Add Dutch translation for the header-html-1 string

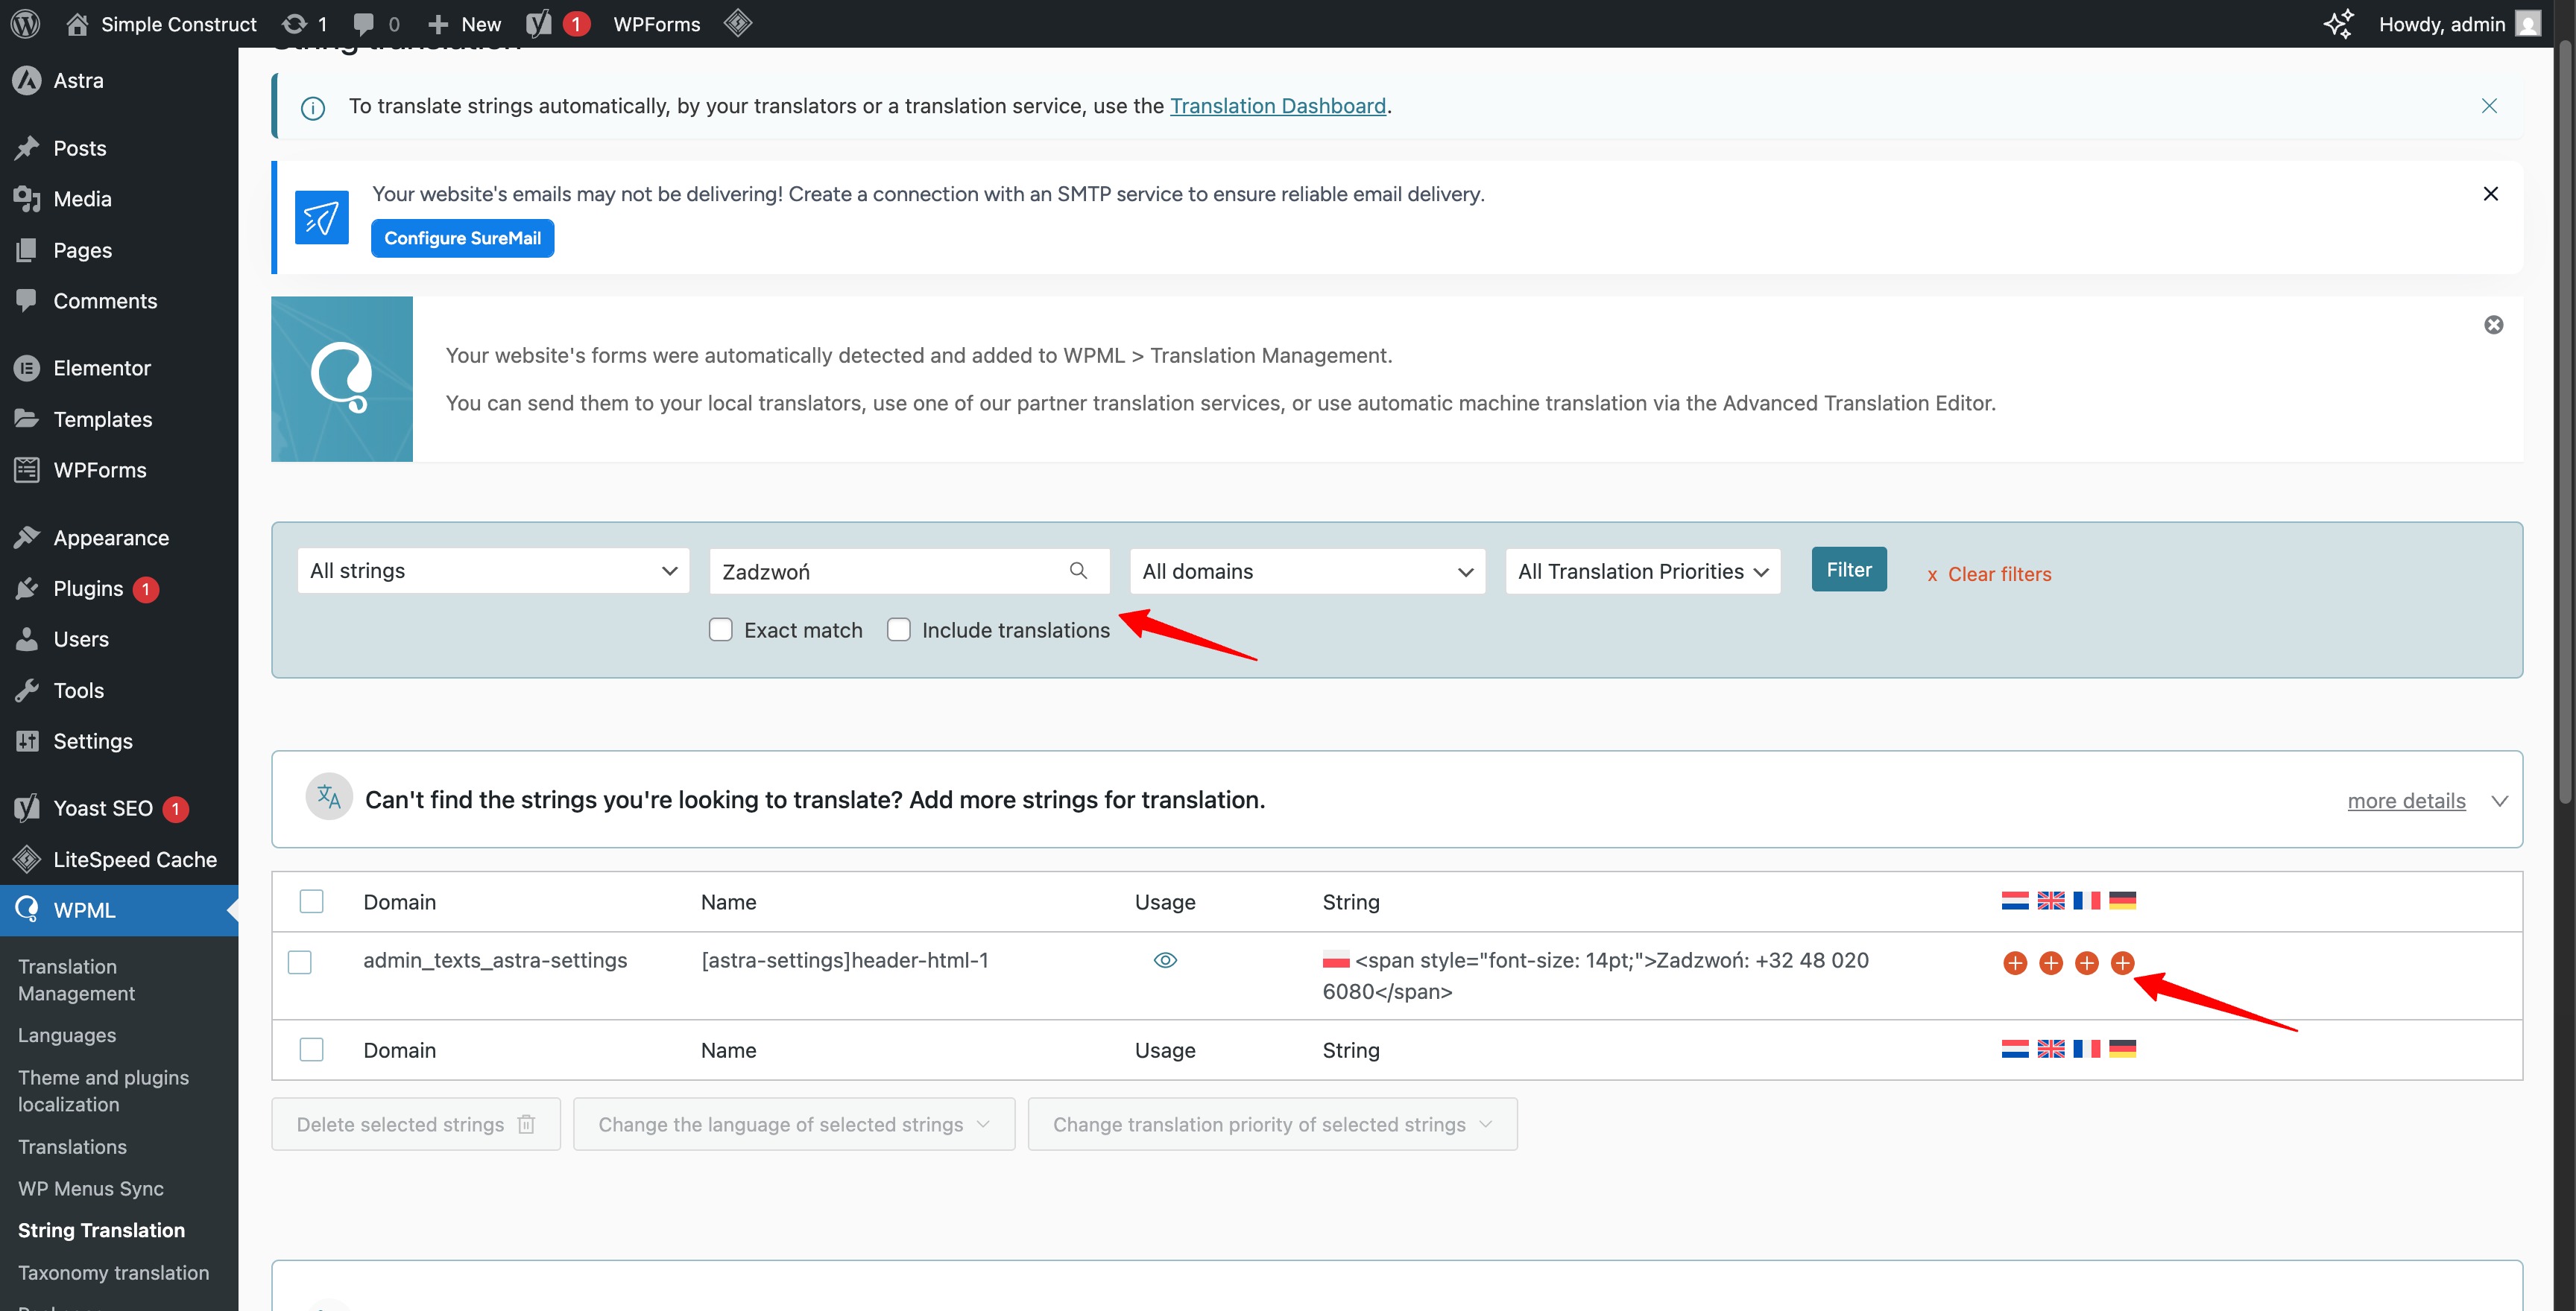click(2015, 963)
